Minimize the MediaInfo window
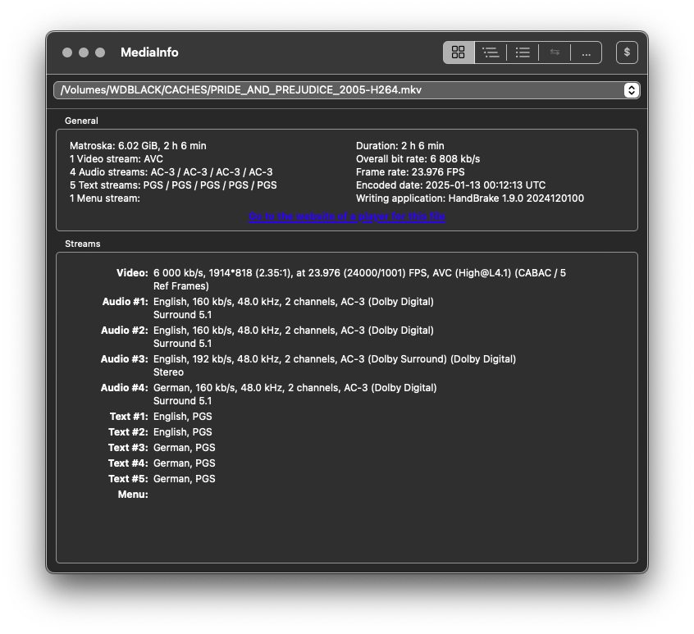This screenshot has height=634, width=694. [x=84, y=52]
